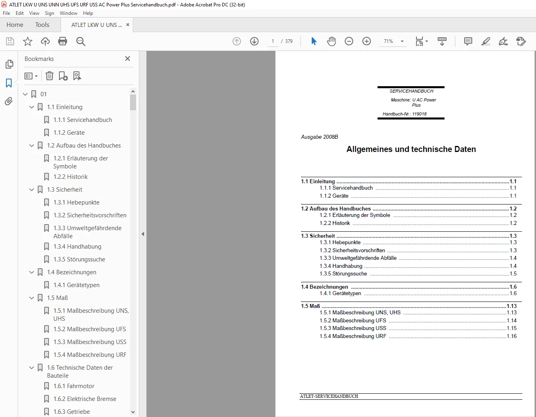Collapse the navigation pane with the arrow
This screenshot has width=536, height=417.
142,234
